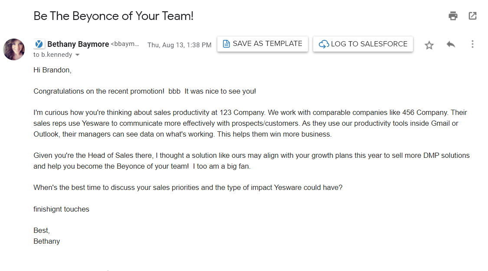Click Bethany's profile picture

point(14,49)
